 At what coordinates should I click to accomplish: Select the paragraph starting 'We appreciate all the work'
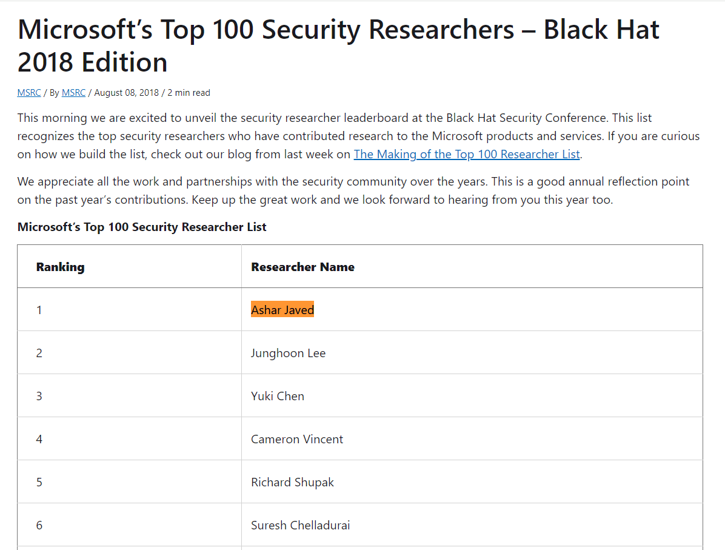click(353, 190)
